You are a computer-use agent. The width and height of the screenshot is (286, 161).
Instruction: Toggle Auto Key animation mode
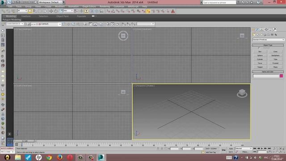pos(231,148)
